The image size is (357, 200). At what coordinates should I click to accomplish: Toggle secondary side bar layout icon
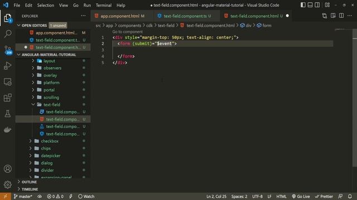(317, 5)
